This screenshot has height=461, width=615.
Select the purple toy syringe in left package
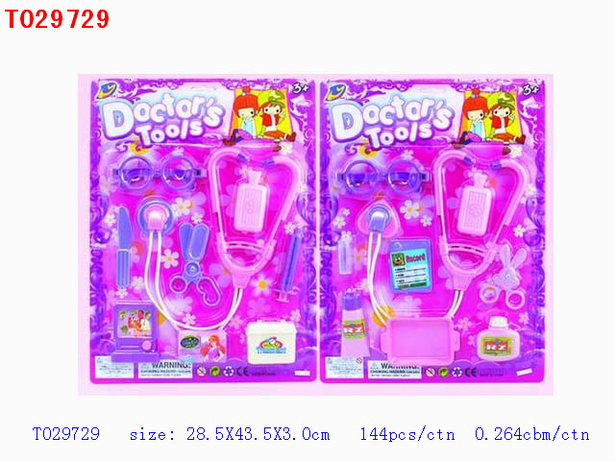(x=290, y=267)
